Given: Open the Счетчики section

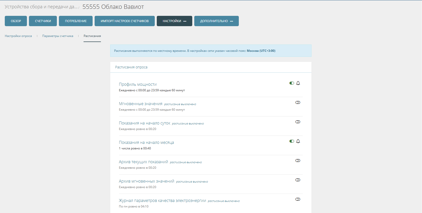Looking at the screenshot, I should [43, 21].
